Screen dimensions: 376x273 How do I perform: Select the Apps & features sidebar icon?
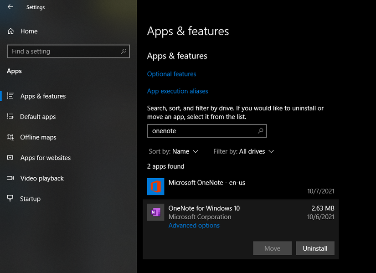click(10, 96)
